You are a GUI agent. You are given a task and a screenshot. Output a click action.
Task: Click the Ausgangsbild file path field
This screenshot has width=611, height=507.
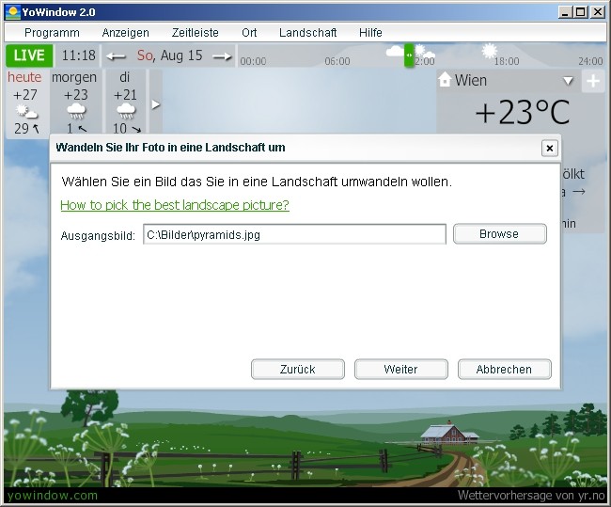294,234
